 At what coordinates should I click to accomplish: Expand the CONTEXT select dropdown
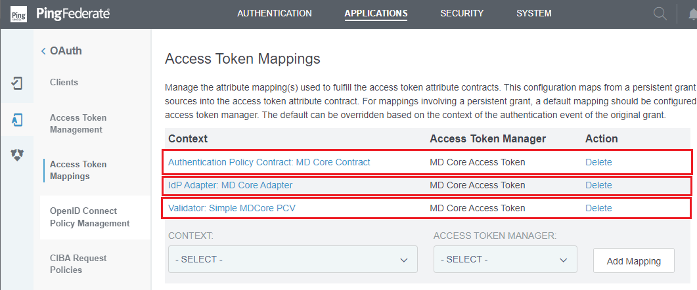292,259
